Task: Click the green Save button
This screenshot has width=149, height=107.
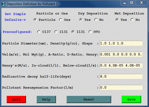Action: pos(131,99)
